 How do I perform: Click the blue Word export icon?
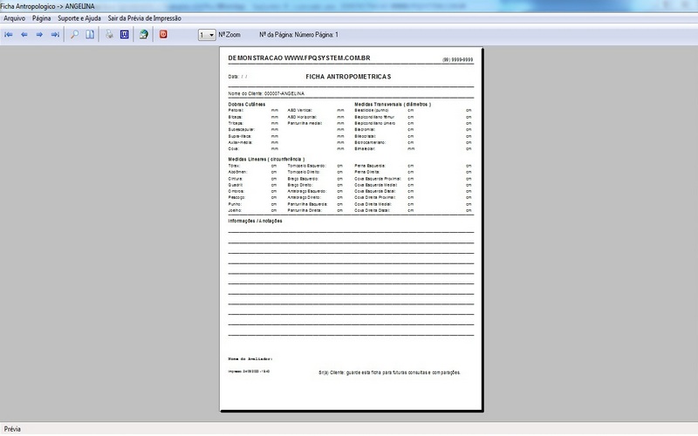point(125,35)
